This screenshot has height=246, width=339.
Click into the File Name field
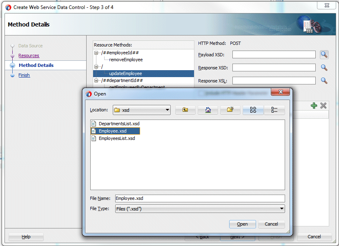[x=200, y=198]
